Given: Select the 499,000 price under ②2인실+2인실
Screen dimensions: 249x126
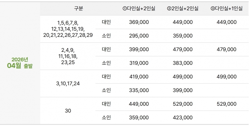Looking at the screenshot, I should click(182, 77).
